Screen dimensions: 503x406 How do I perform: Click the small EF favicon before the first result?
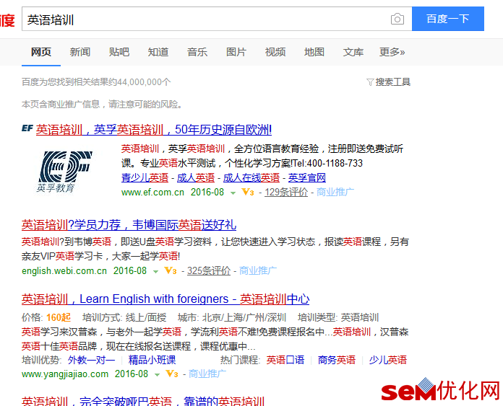[x=27, y=128]
